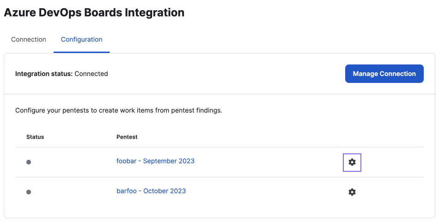439x222 pixels.
Task: Click the Configure your pentests description text
Action: click(119, 111)
